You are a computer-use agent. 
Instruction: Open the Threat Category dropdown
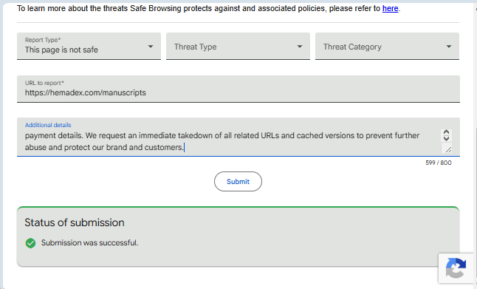[x=387, y=46]
